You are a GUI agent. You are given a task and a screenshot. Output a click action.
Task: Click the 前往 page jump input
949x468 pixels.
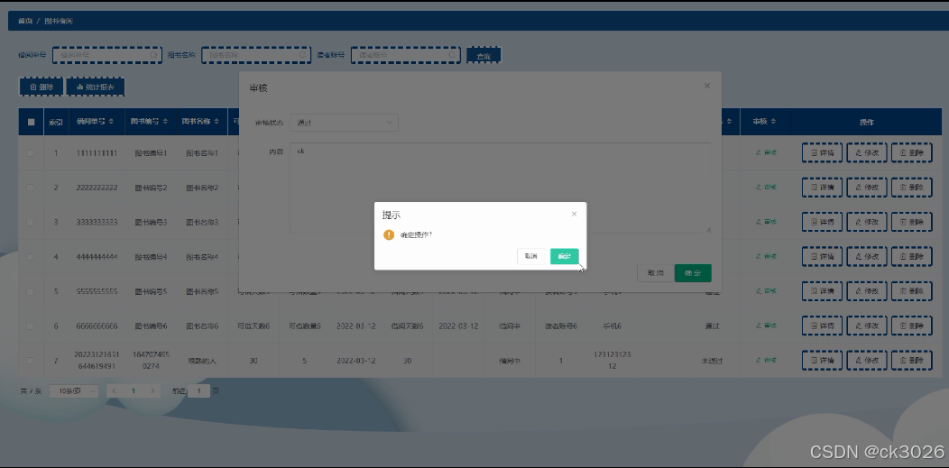[x=198, y=391]
